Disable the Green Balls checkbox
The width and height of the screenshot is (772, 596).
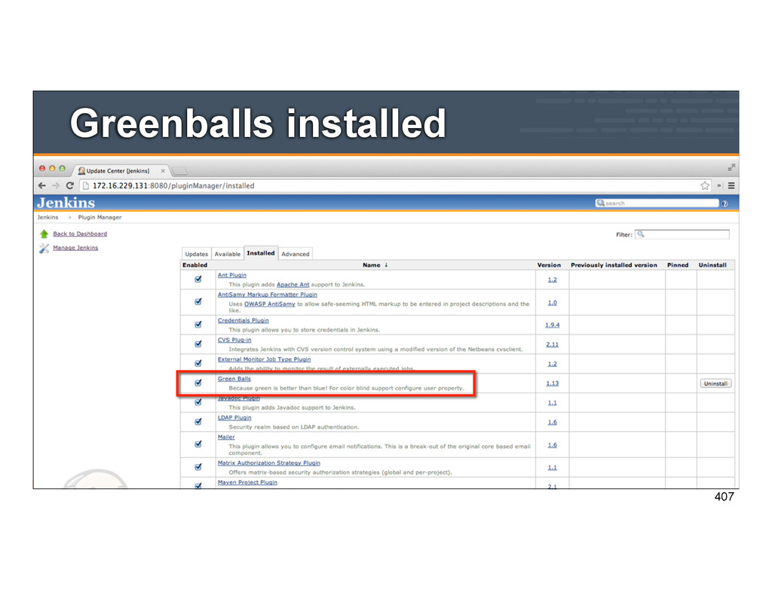[198, 383]
